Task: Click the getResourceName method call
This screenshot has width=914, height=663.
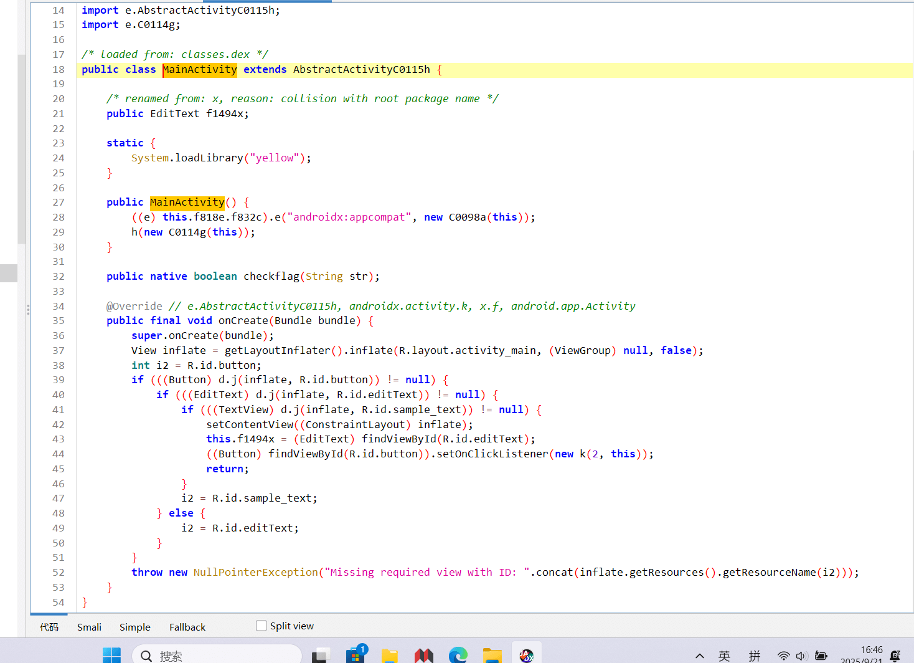Action: click(770, 572)
